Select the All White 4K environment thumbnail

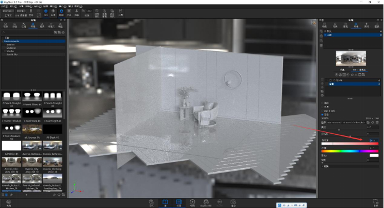tap(12, 145)
